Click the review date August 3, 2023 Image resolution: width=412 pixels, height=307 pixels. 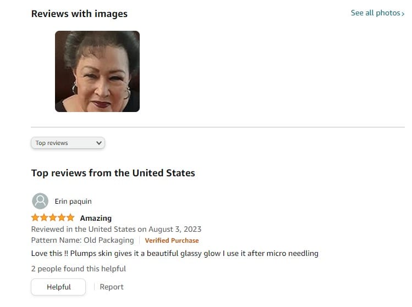[175, 229]
